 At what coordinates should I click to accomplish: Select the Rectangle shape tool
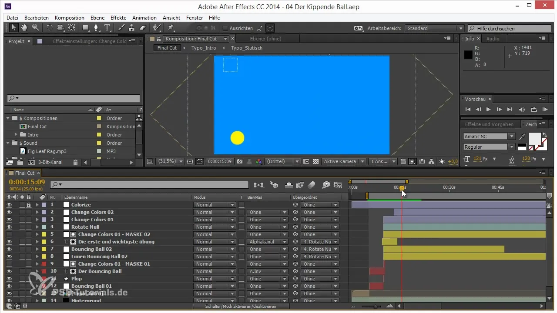[x=86, y=28]
